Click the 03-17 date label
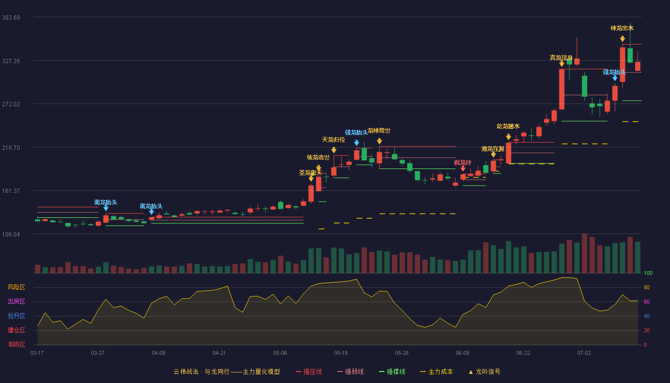Screen dimensions: 670x383 [x=37, y=353]
